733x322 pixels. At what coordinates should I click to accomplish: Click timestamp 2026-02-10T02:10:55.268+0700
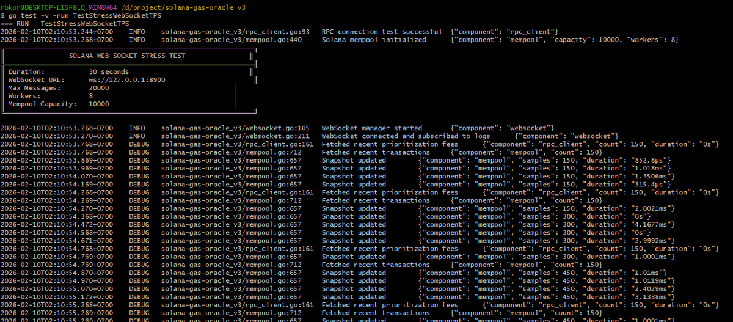[57, 305]
